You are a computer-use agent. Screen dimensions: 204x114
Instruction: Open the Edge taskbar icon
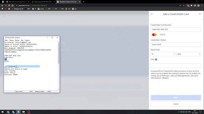point(13,112)
